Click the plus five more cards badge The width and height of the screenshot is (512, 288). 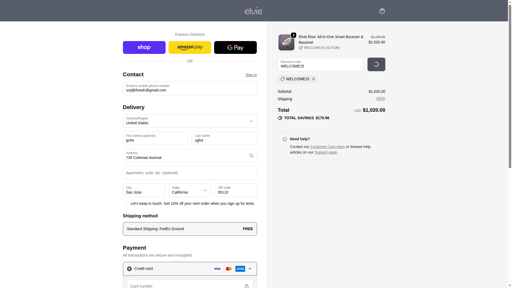[x=250, y=269]
